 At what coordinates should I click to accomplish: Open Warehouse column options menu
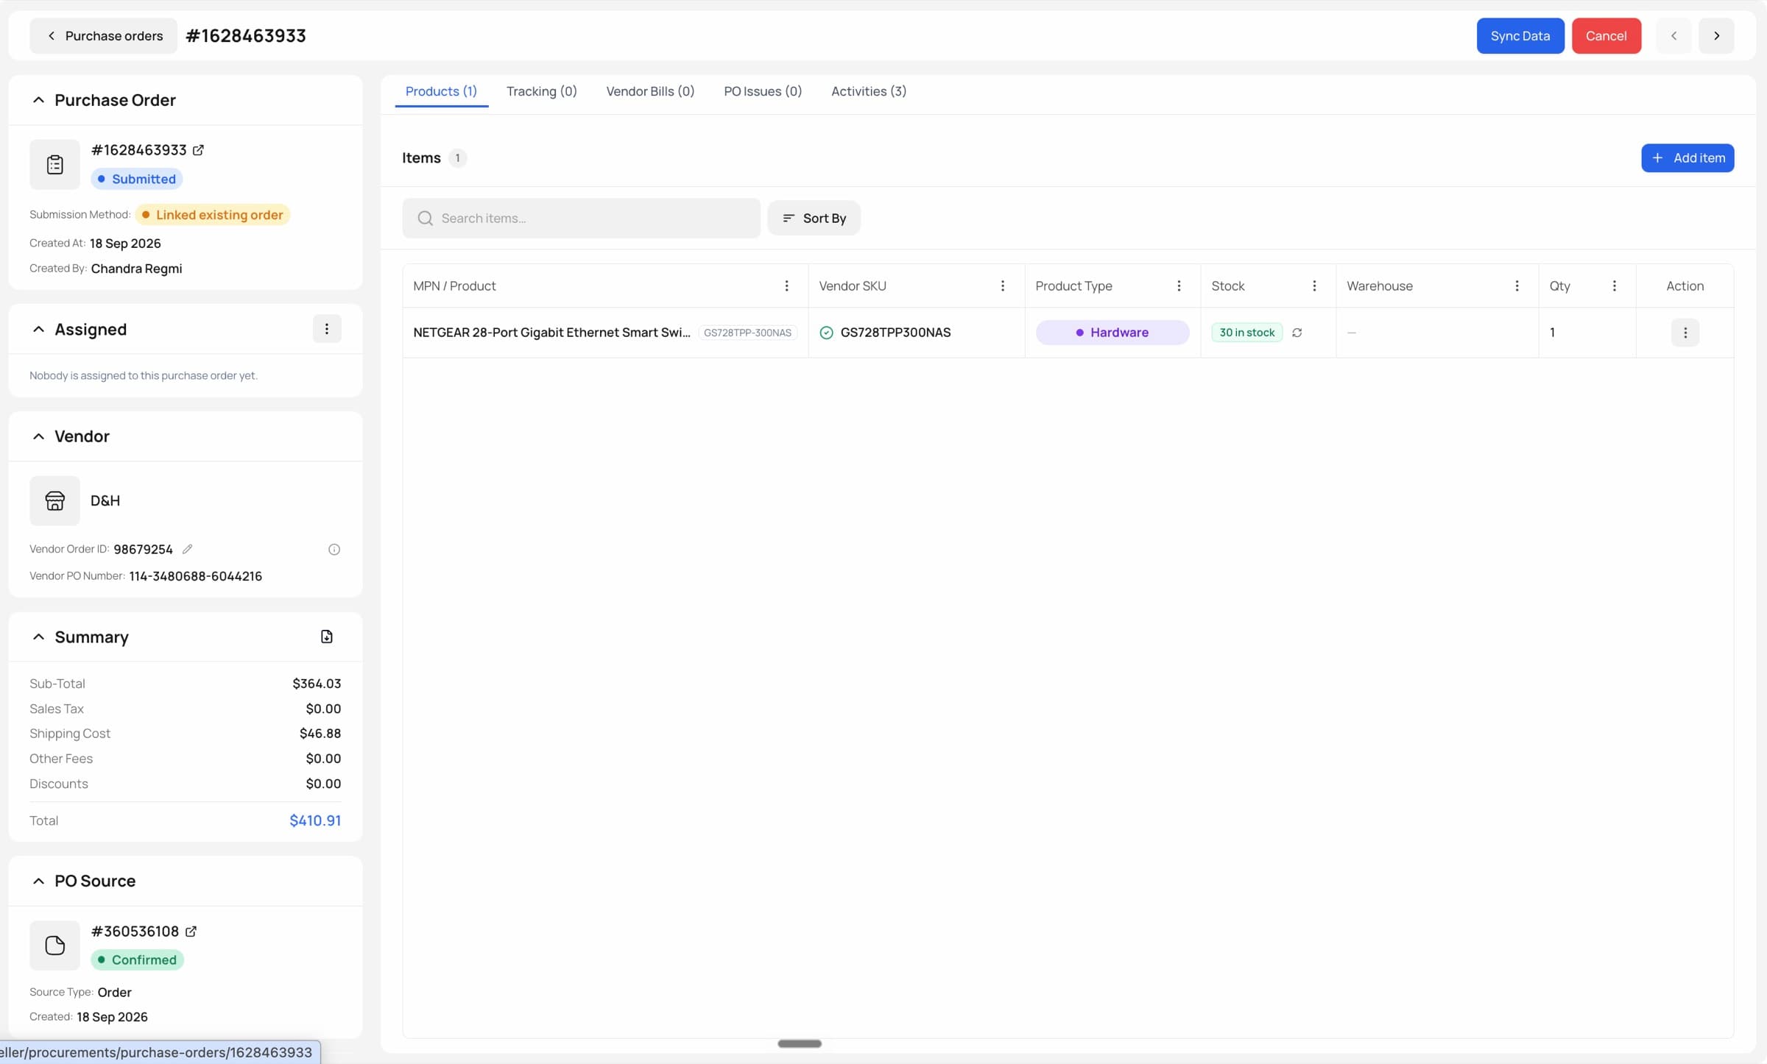[1517, 285]
